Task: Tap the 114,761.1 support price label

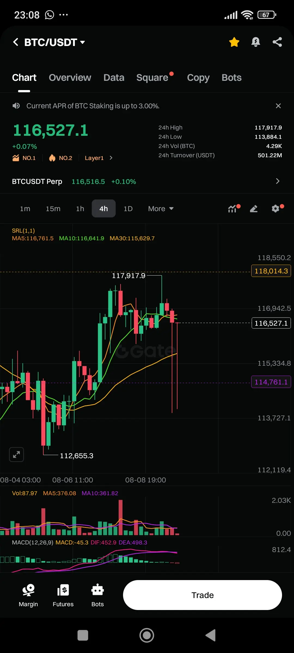Action: (271, 382)
